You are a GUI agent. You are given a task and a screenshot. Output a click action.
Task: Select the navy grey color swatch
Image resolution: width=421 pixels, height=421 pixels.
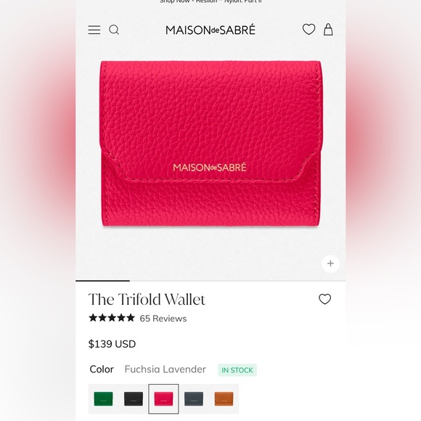(194, 398)
